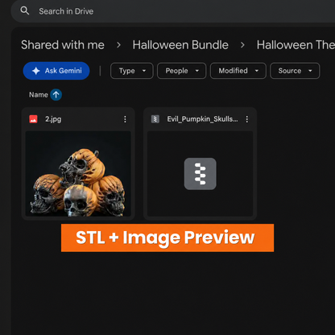Click chevron after Halloween Bundle
The height and width of the screenshot is (335, 335).
coord(242,45)
